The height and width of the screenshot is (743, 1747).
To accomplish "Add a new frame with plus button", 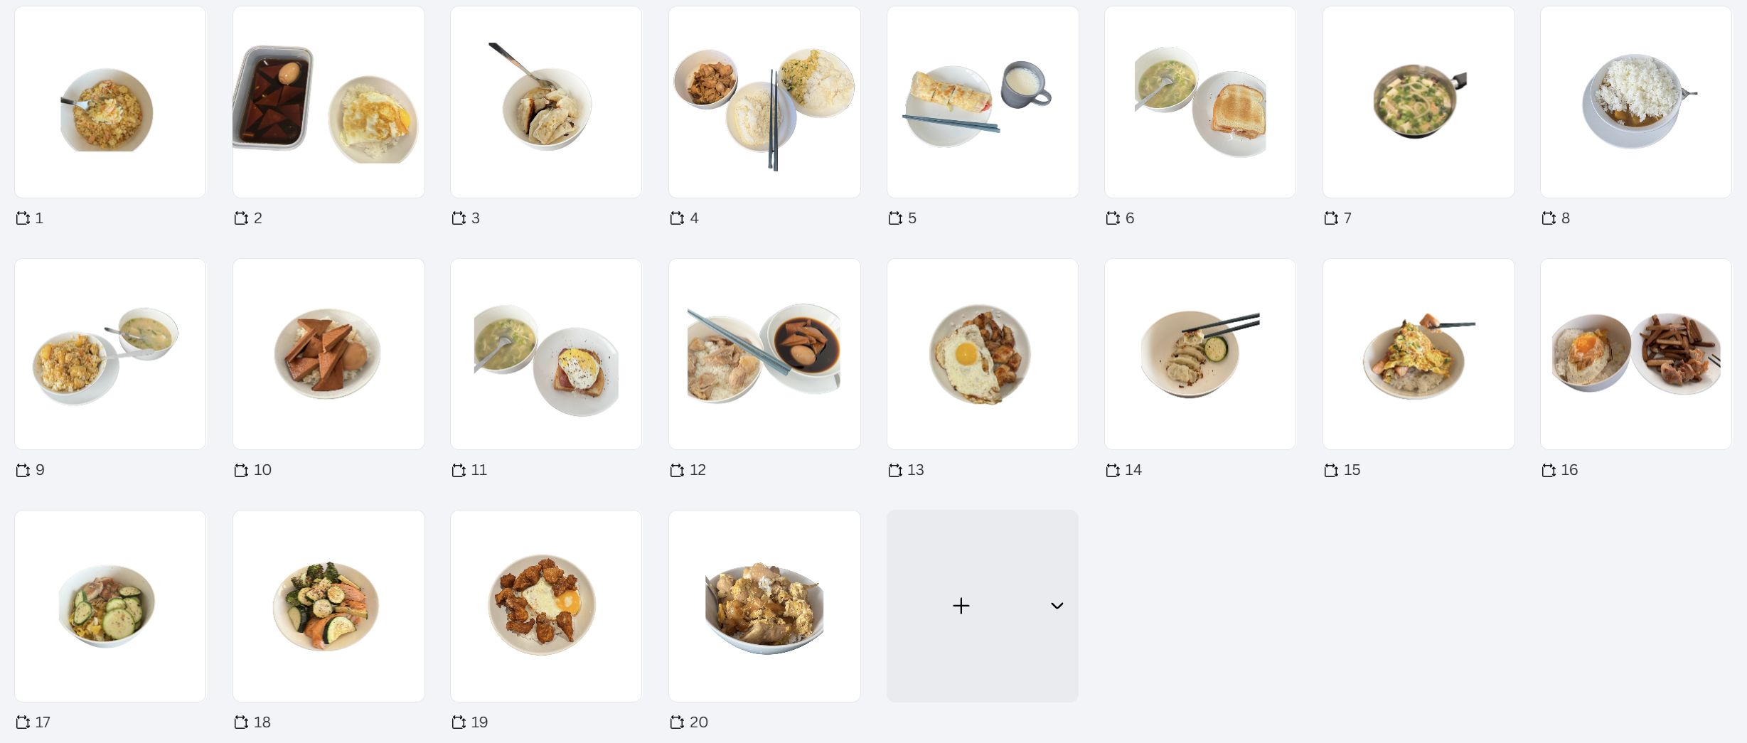I will tap(961, 606).
